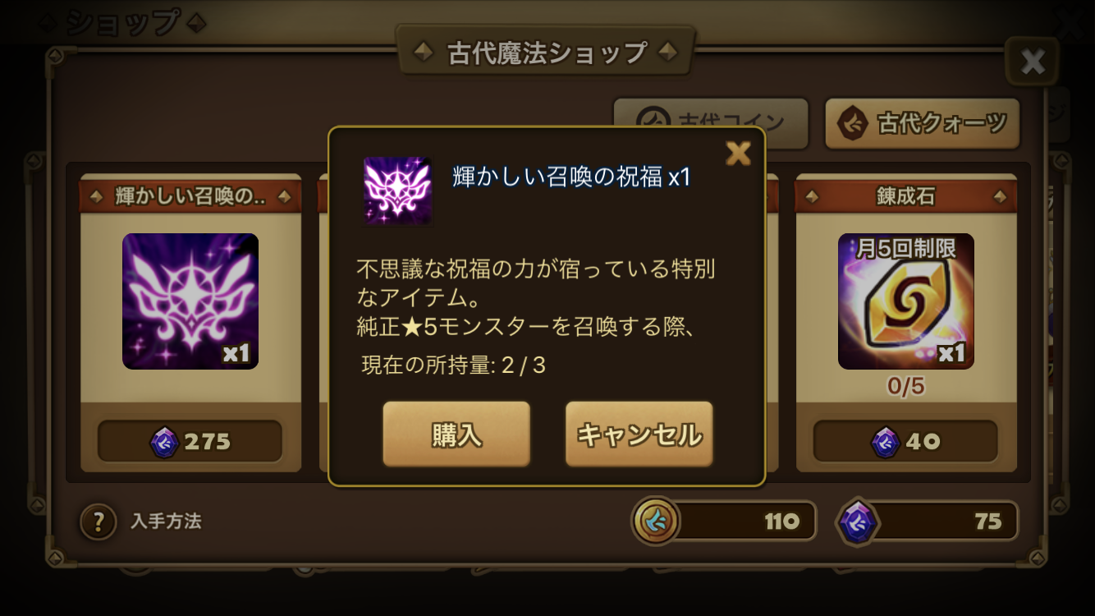The height and width of the screenshot is (616, 1095).
Task: Click the 錬成石 card title header
Action: [906, 197]
